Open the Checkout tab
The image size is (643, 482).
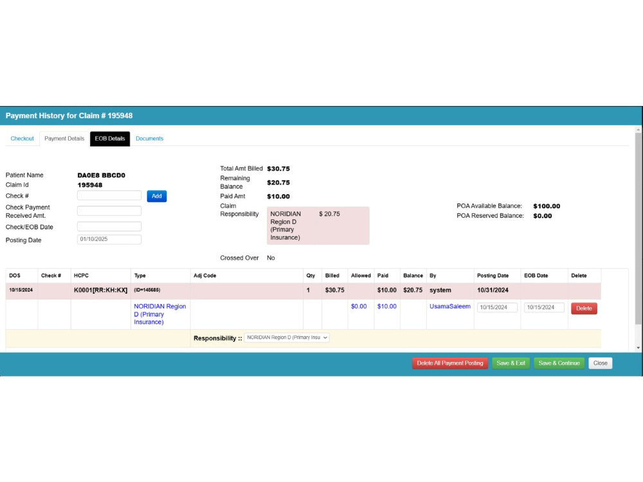click(x=22, y=139)
